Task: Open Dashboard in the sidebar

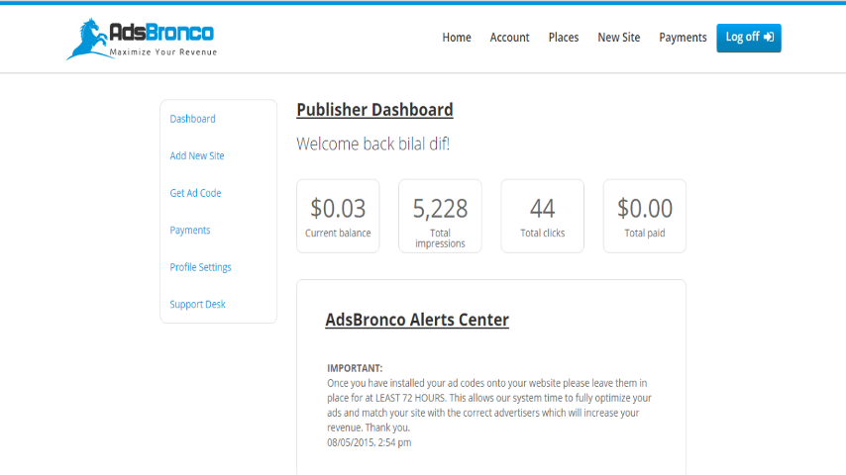Action: coord(192,119)
